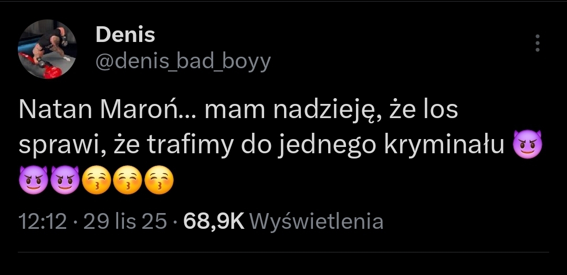Click the middle kissing face emoji
The width and height of the screenshot is (567, 275).
(x=128, y=180)
